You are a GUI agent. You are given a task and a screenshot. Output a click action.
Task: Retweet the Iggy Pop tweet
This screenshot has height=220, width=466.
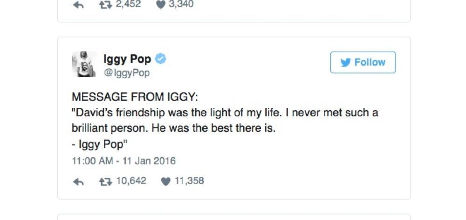tap(107, 181)
